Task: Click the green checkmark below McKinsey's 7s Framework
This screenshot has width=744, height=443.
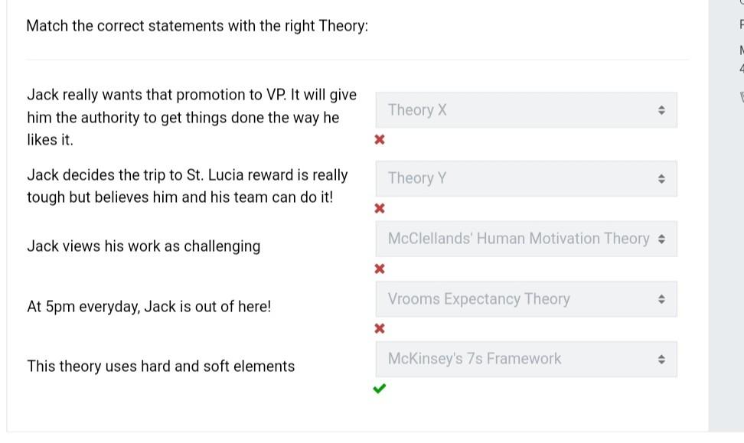Action: [380, 388]
